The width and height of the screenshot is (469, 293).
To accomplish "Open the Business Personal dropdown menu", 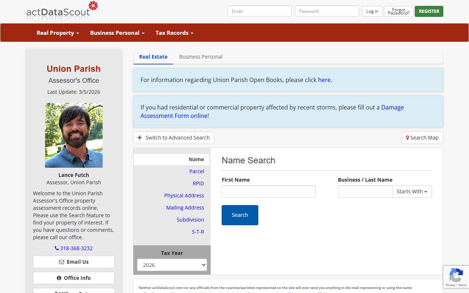I will click(117, 33).
